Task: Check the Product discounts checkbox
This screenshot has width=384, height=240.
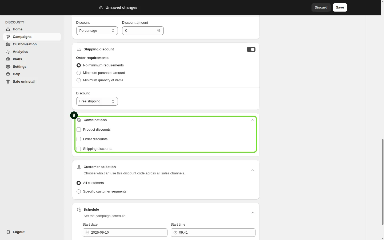Action: (79, 130)
